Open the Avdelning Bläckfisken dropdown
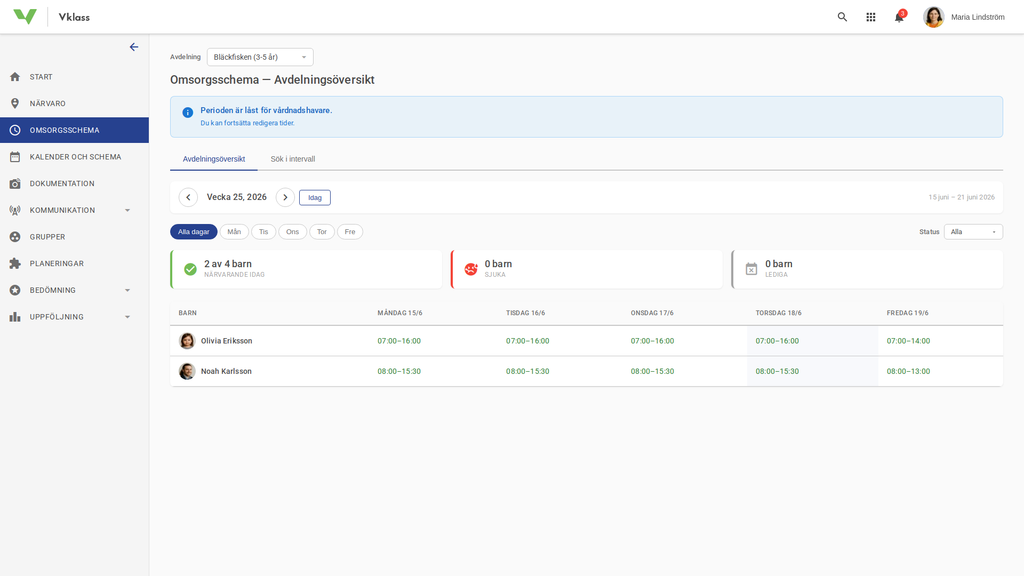 260,57
